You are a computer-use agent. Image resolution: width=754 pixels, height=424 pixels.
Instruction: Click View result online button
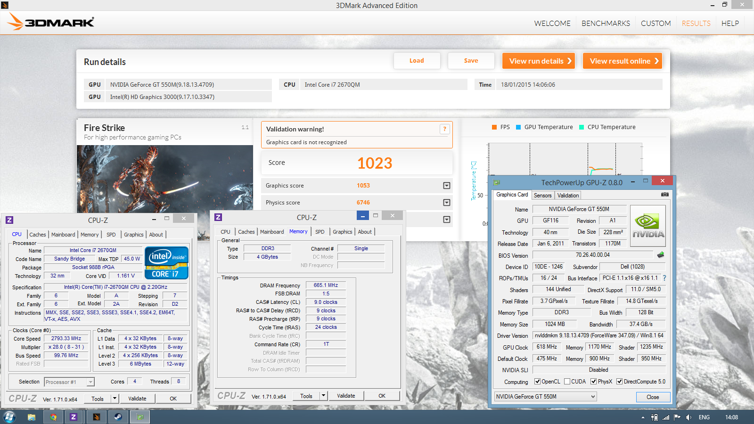[x=623, y=61]
